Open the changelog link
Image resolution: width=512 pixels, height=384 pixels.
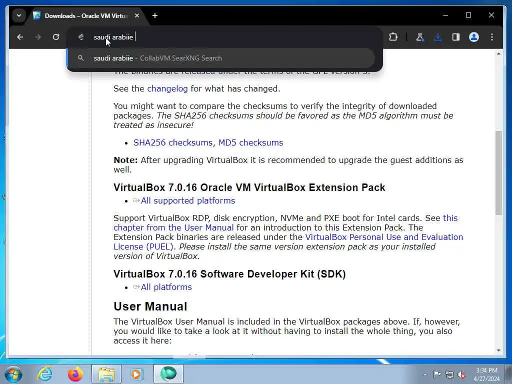tap(167, 89)
